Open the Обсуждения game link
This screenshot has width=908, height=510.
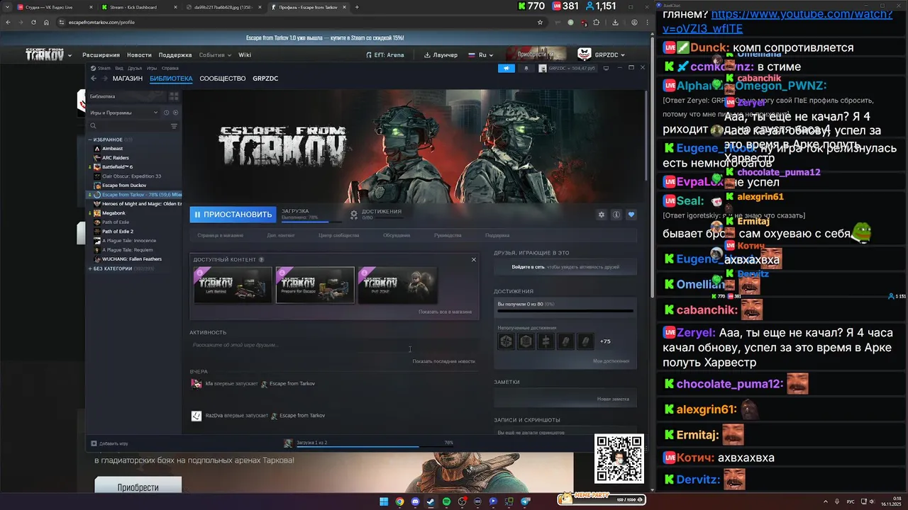click(x=397, y=235)
